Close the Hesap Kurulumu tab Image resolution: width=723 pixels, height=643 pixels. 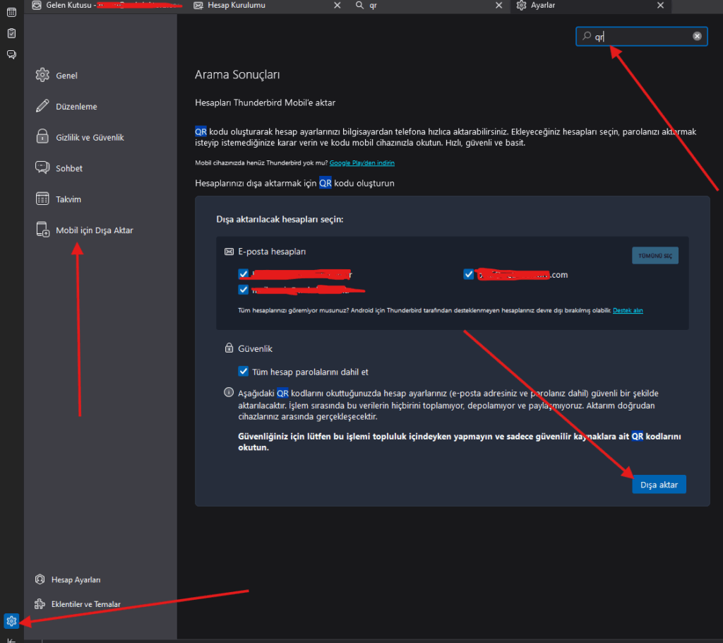[x=337, y=6]
